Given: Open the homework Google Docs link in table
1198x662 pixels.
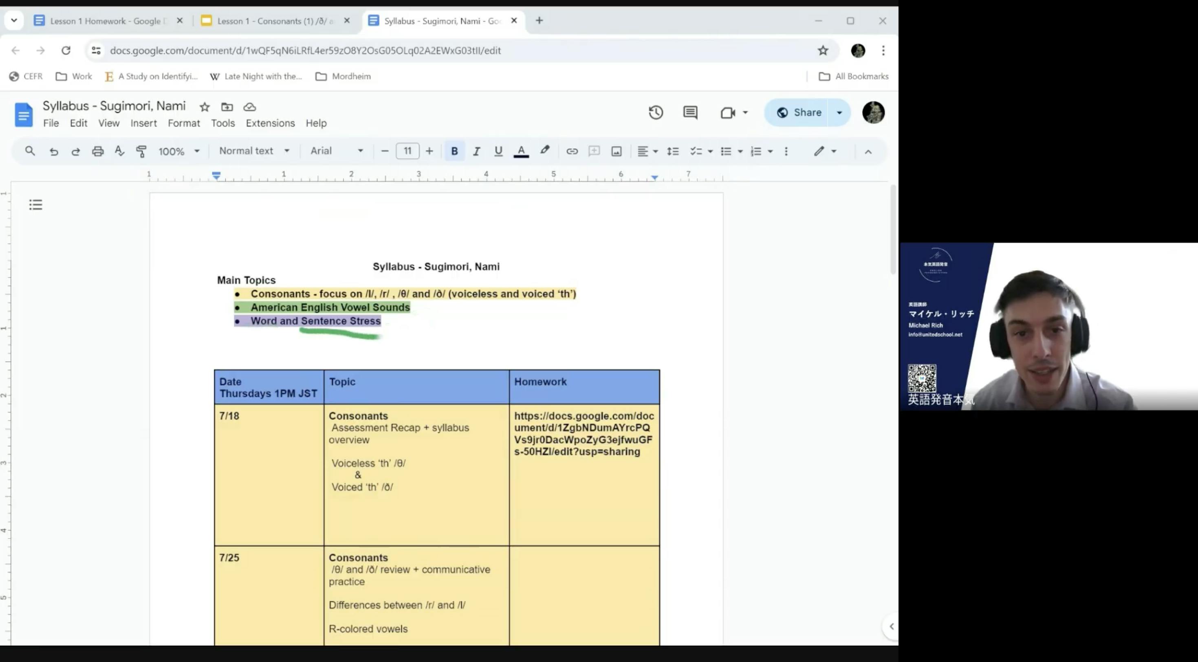Looking at the screenshot, I should click(x=583, y=434).
